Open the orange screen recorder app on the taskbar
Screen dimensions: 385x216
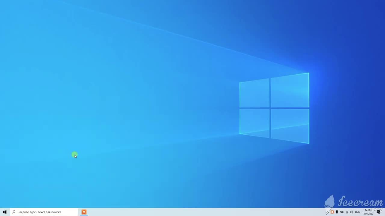pos(84,212)
